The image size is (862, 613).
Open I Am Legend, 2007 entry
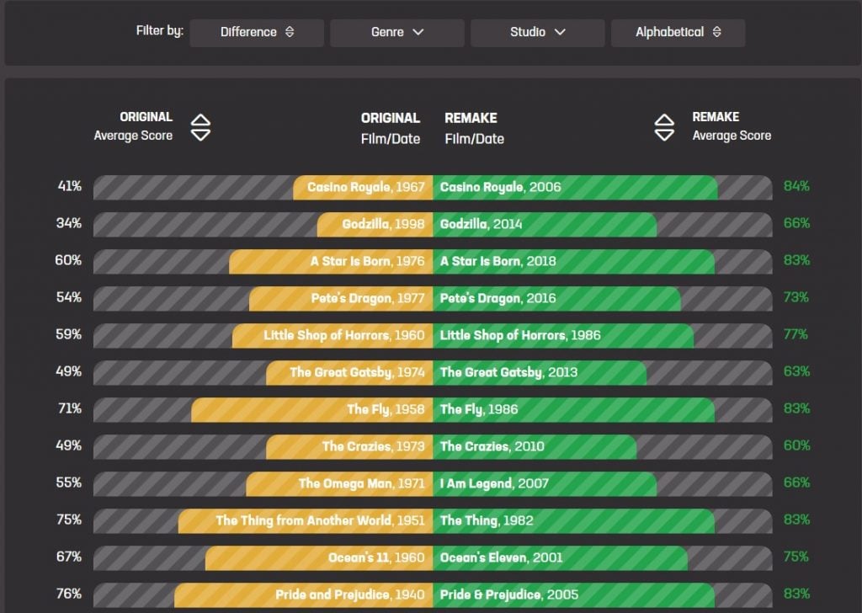[544, 483]
